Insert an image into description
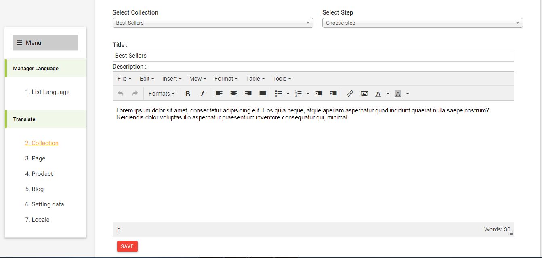The height and width of the screenshot is (258, 542). tap(364, 94)
